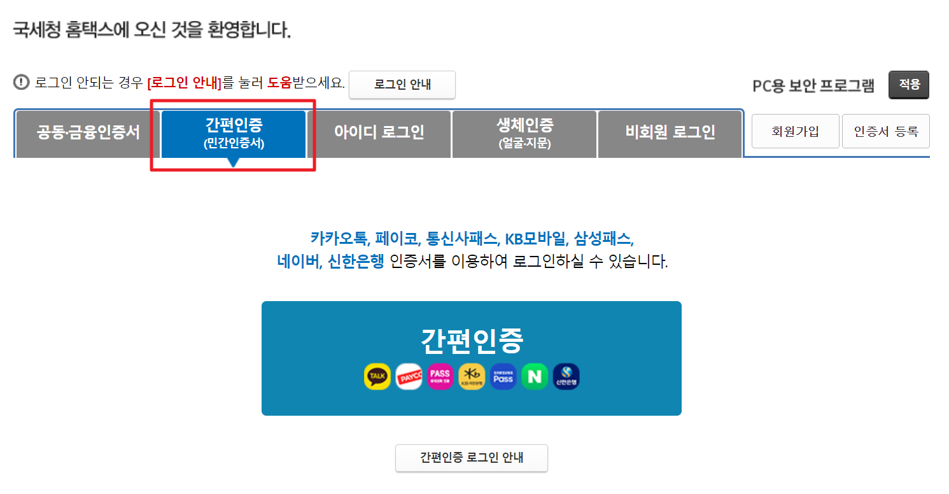Select the blue Samsung Pass icon

point(503,377)
